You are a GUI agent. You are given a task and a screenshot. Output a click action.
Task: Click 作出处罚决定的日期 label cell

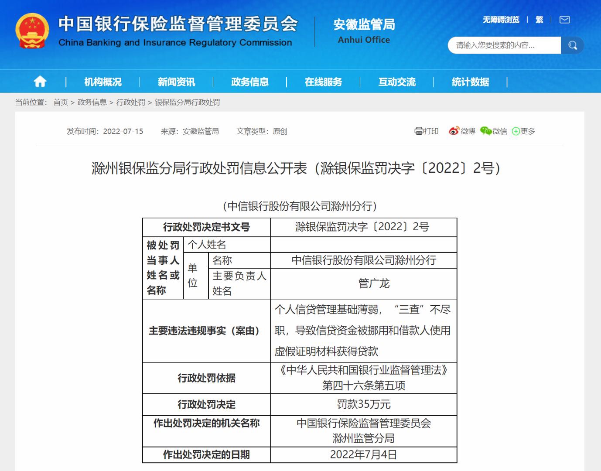[207, 454]
